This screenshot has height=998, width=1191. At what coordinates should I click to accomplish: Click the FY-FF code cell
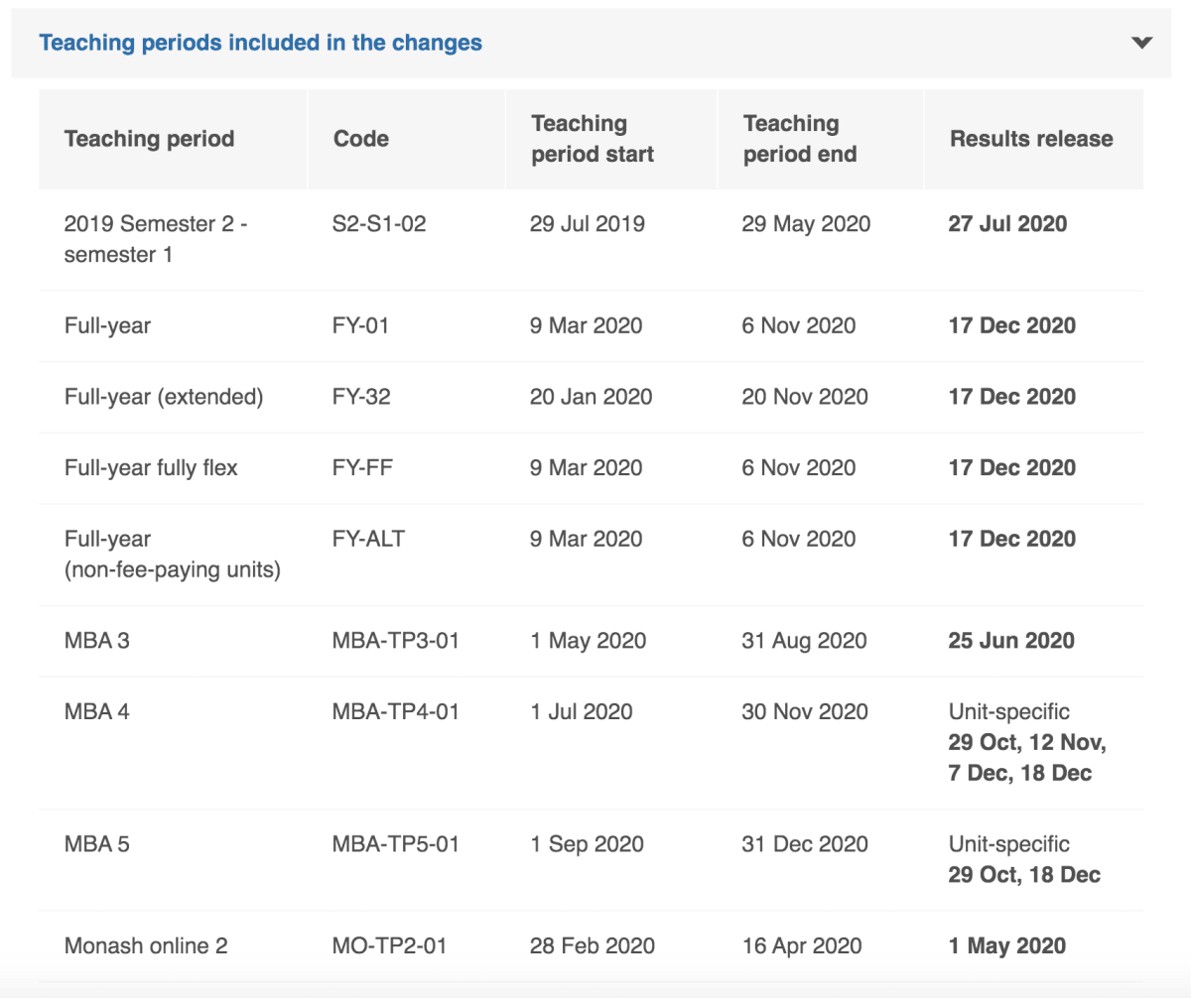click(x=362, y=467)
